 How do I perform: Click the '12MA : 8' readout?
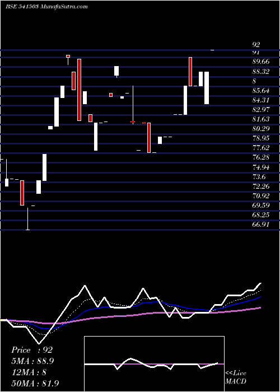pos(29,372)
